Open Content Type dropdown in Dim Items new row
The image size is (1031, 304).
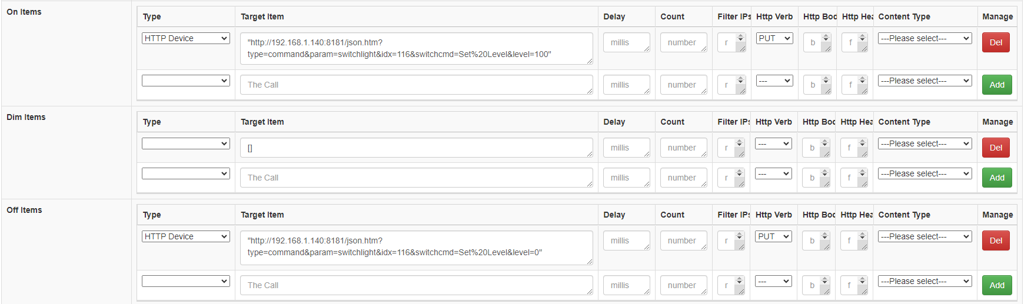tap(924, 173)
